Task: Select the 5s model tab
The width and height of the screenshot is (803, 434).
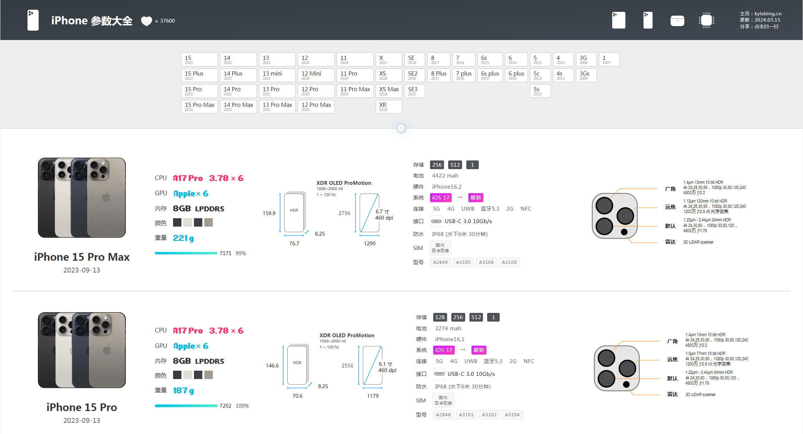Action: [x=540, y=91]
